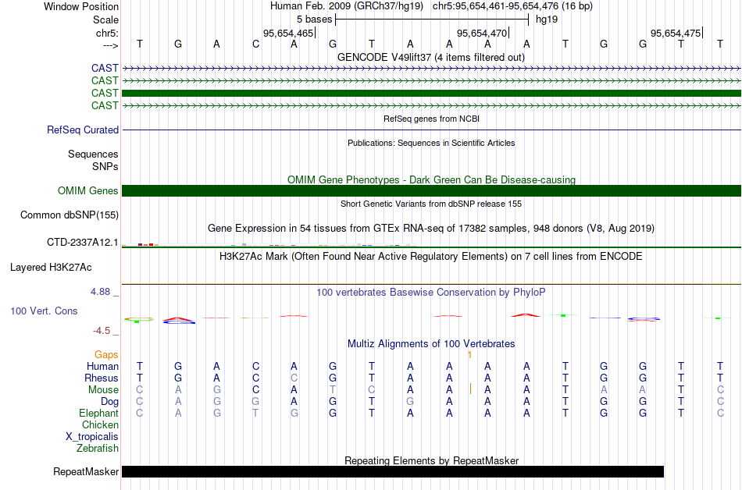Open Short Genetic Variants from dbSNP title

pyautogui.click(x=431, y=204)
